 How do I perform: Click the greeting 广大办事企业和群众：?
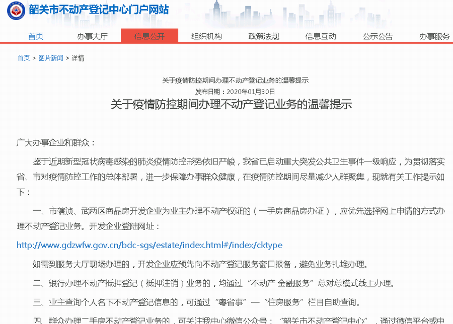tap(56, 143)
